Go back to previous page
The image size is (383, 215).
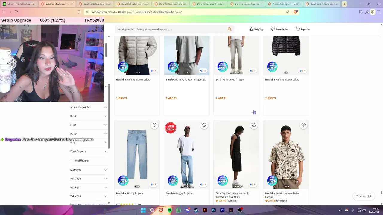4,12
